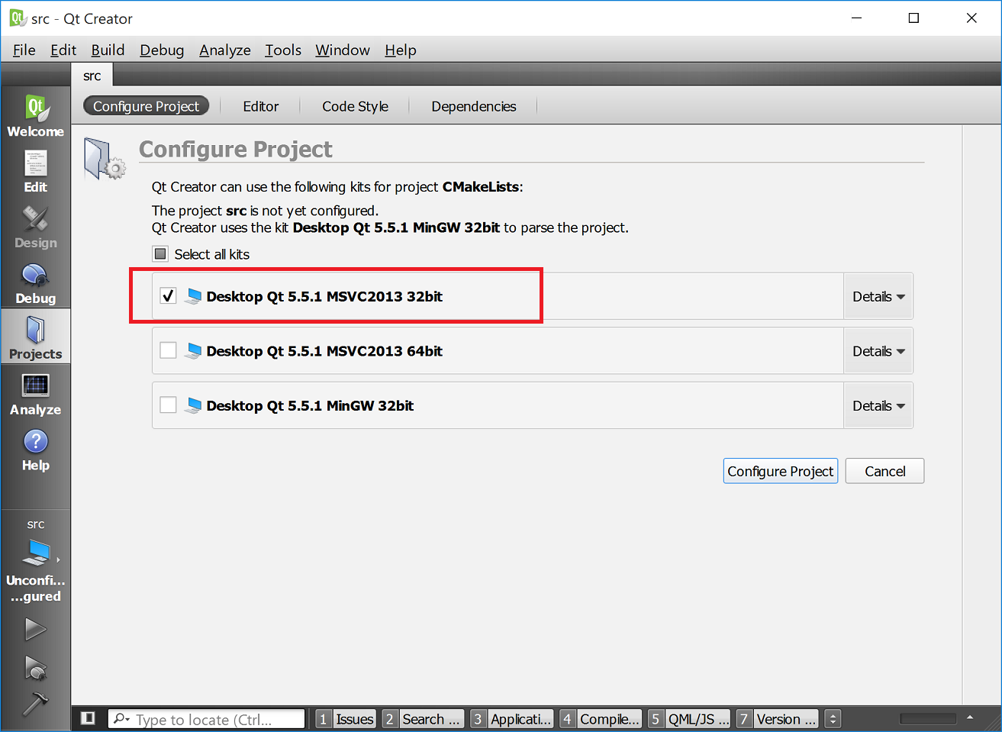
Task: Build project with the hammer icon
Action: click(x=35, y=703)
